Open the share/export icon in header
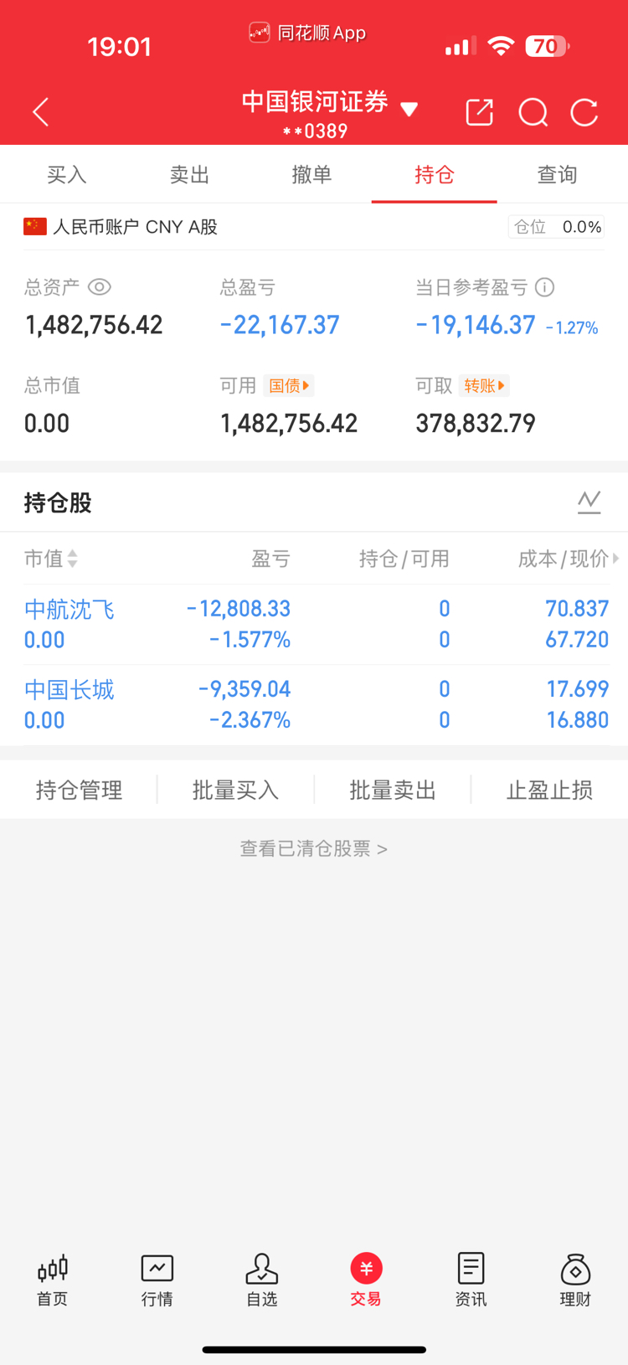 (480, 112)
